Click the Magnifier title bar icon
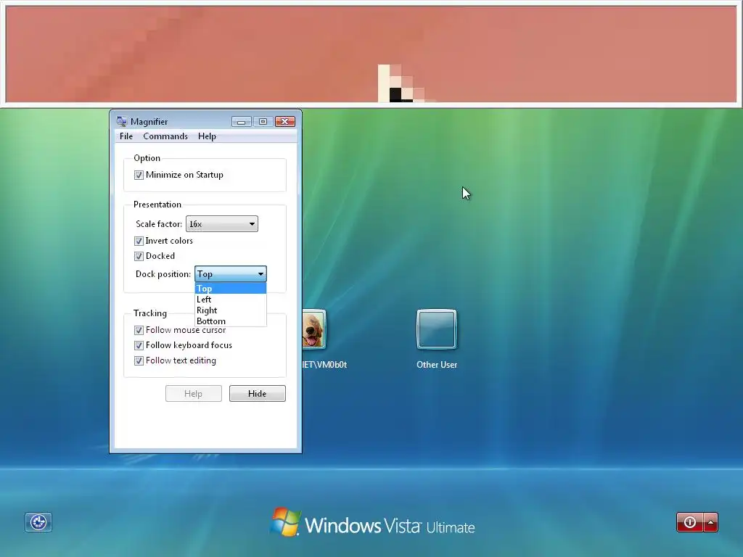Viewport: 743px width, 557px height. tap(122, 121)
